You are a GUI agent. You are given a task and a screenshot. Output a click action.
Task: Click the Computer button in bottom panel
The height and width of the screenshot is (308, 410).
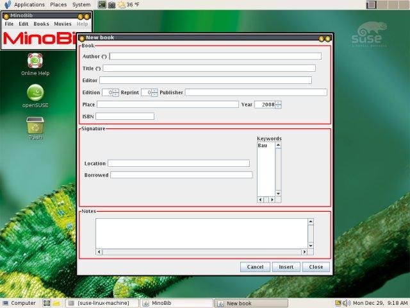point(19,303)
